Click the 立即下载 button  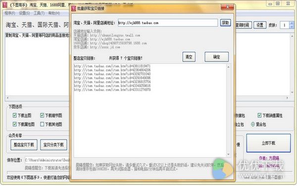[x=268, y=143]
